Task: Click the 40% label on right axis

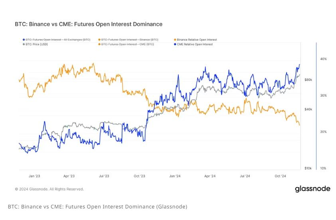Action: (323, 59)
